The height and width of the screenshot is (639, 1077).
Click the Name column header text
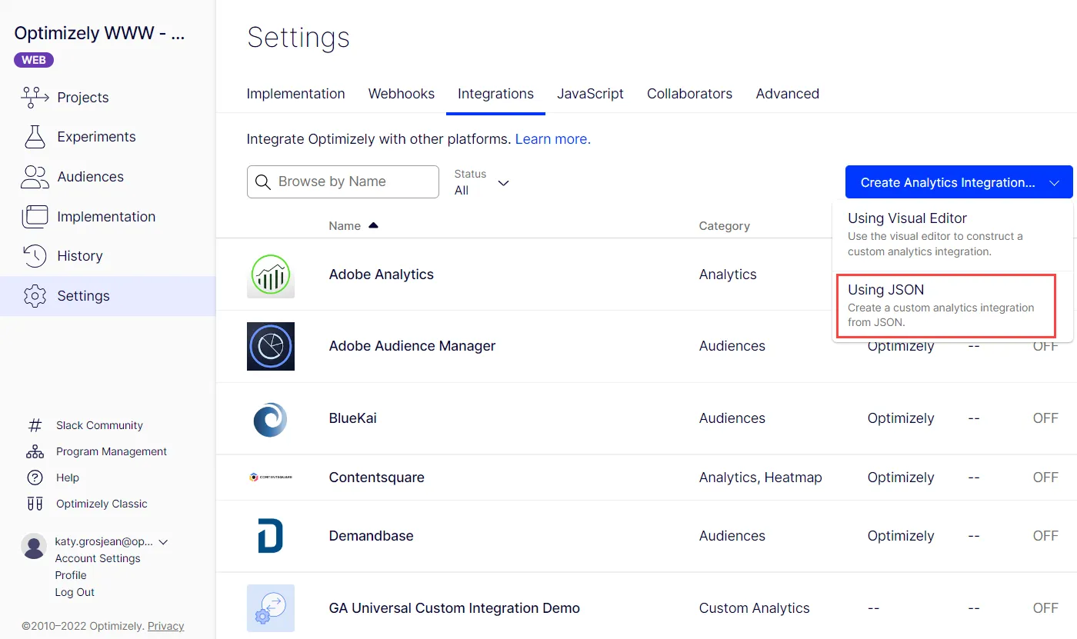tap(345, 225)
